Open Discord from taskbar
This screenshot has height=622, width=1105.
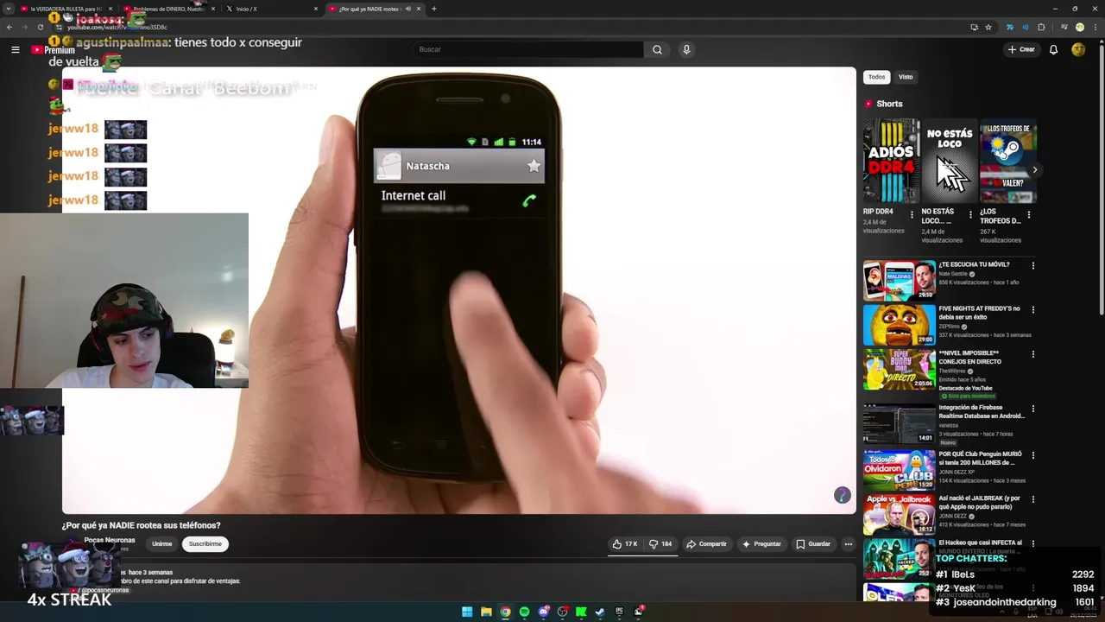point(543,612)
